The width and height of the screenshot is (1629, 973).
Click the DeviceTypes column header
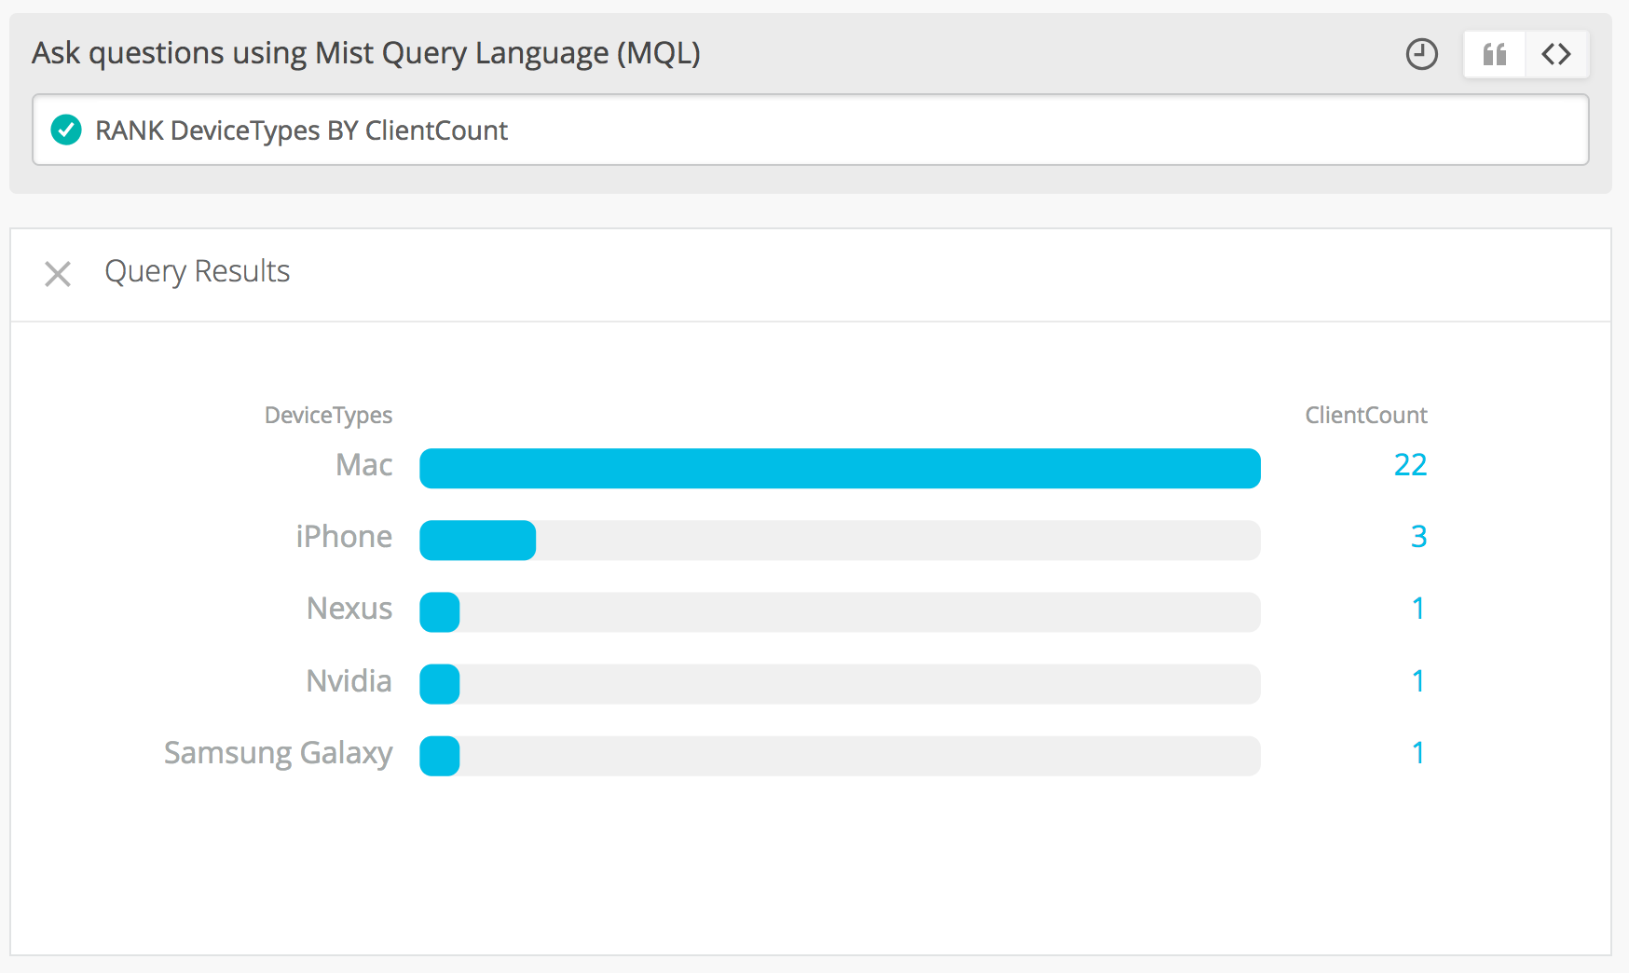328,415
